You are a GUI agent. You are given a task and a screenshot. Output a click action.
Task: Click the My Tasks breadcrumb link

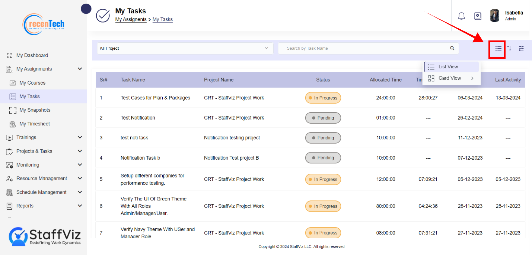click(x=163, y=19)
